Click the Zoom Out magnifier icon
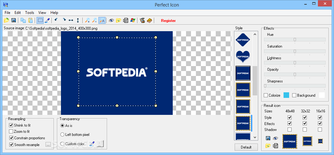334x155 pixels. tap(95, 20)
